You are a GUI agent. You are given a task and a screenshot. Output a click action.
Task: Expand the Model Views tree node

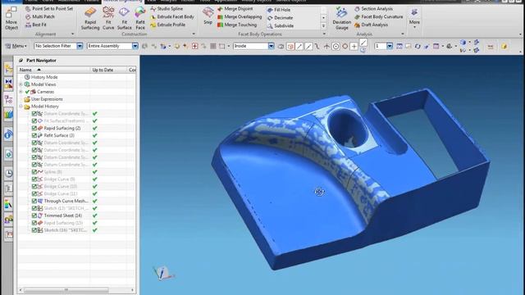(21, 84)
